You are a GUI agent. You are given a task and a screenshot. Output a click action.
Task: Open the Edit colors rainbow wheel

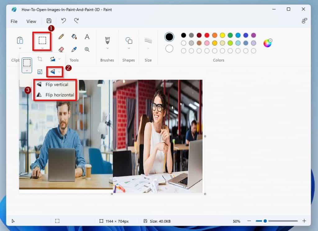click(267, 43)
